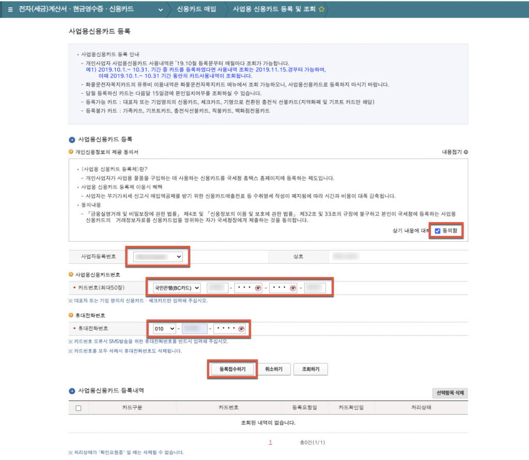
Task: Click the 조회하기 button
Action: [310, 369]
